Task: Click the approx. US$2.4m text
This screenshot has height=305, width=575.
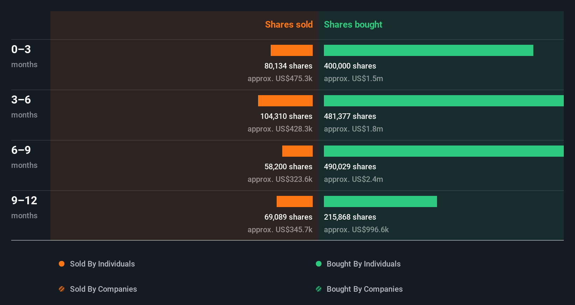Action: click(x=353, y=179)
